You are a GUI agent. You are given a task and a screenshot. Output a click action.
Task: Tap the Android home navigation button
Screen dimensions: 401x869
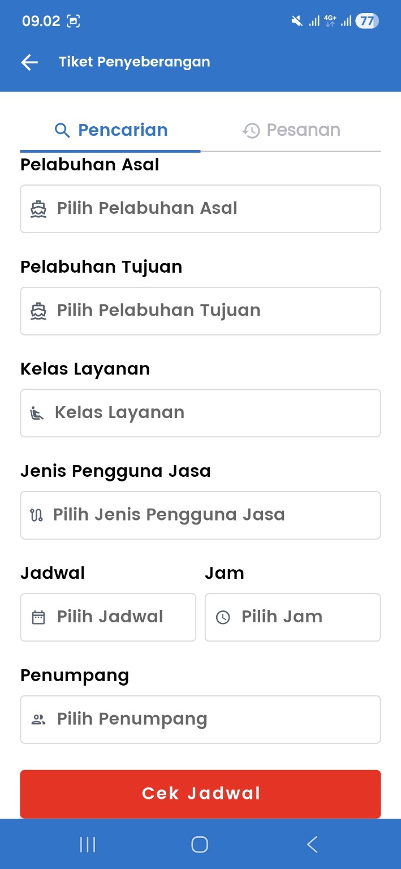coord(199,844)
